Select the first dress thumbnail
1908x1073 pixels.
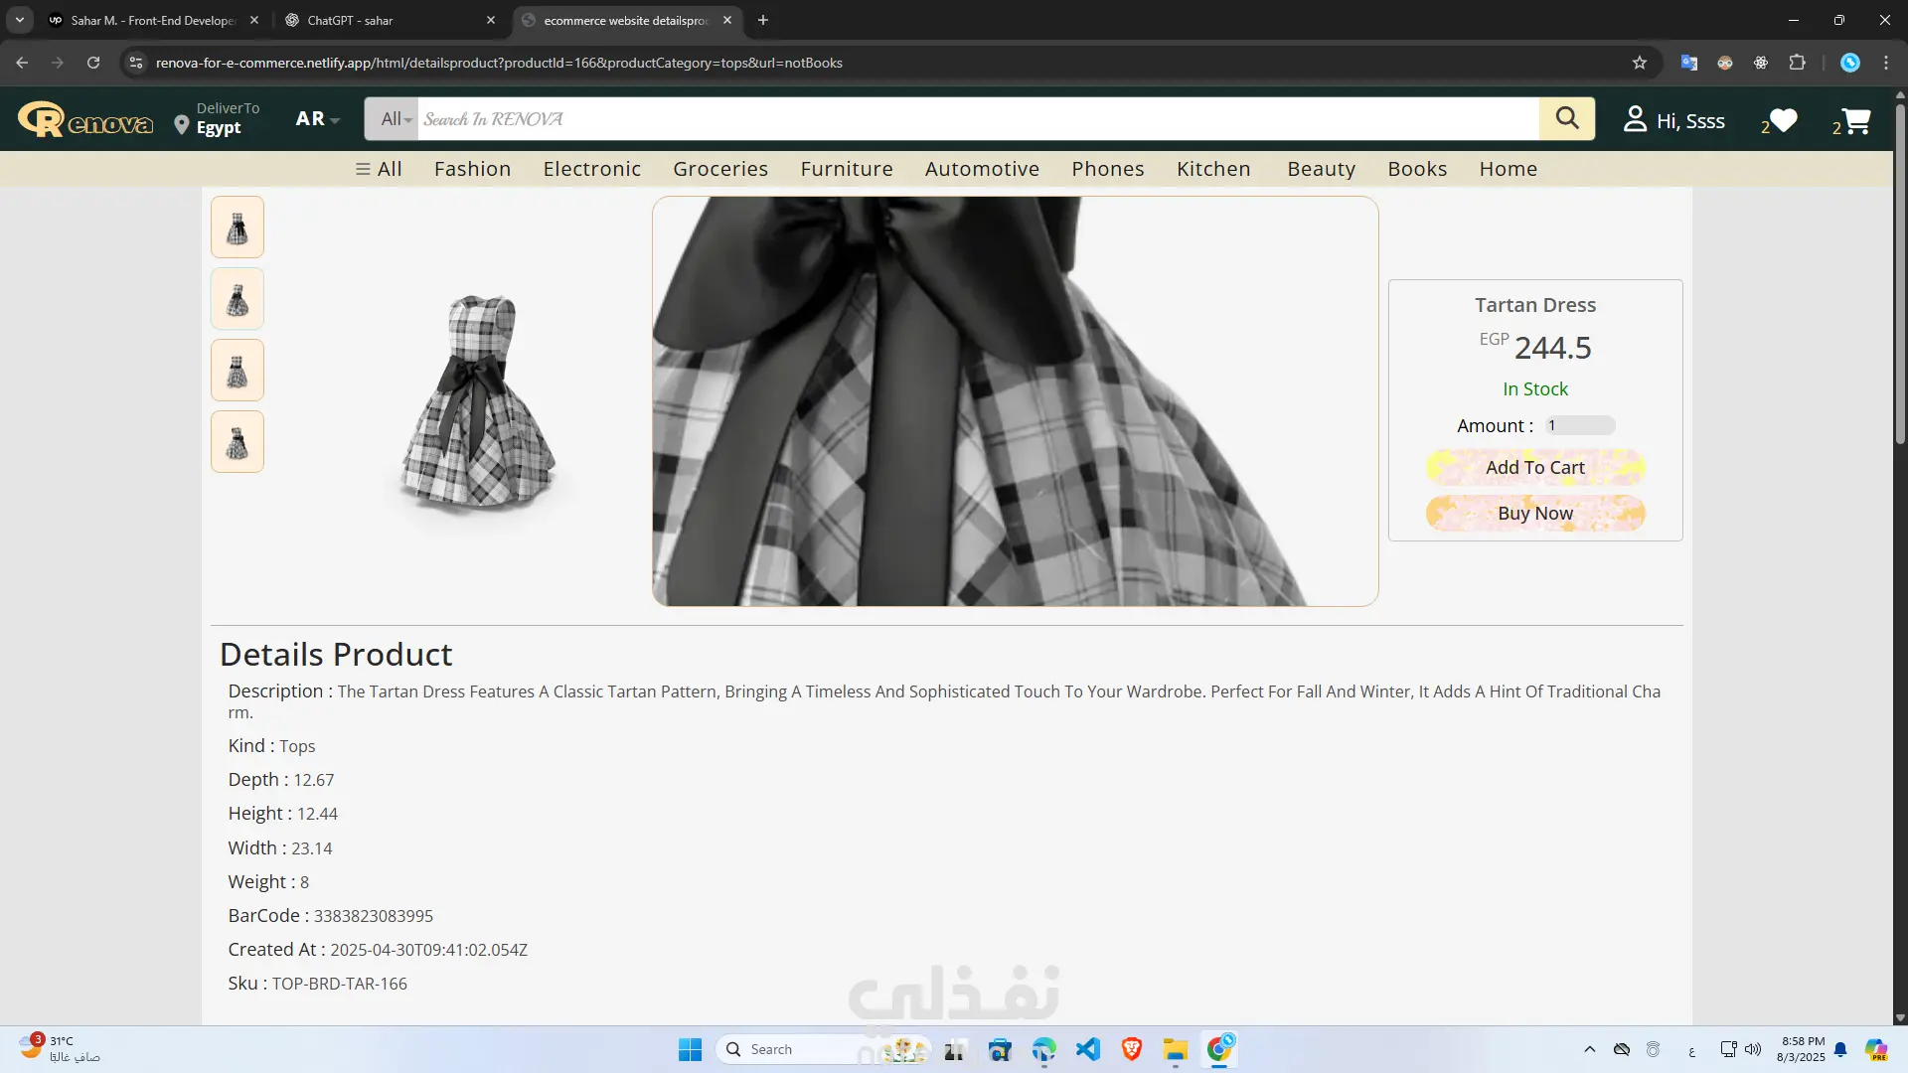(x=237, y=228)
